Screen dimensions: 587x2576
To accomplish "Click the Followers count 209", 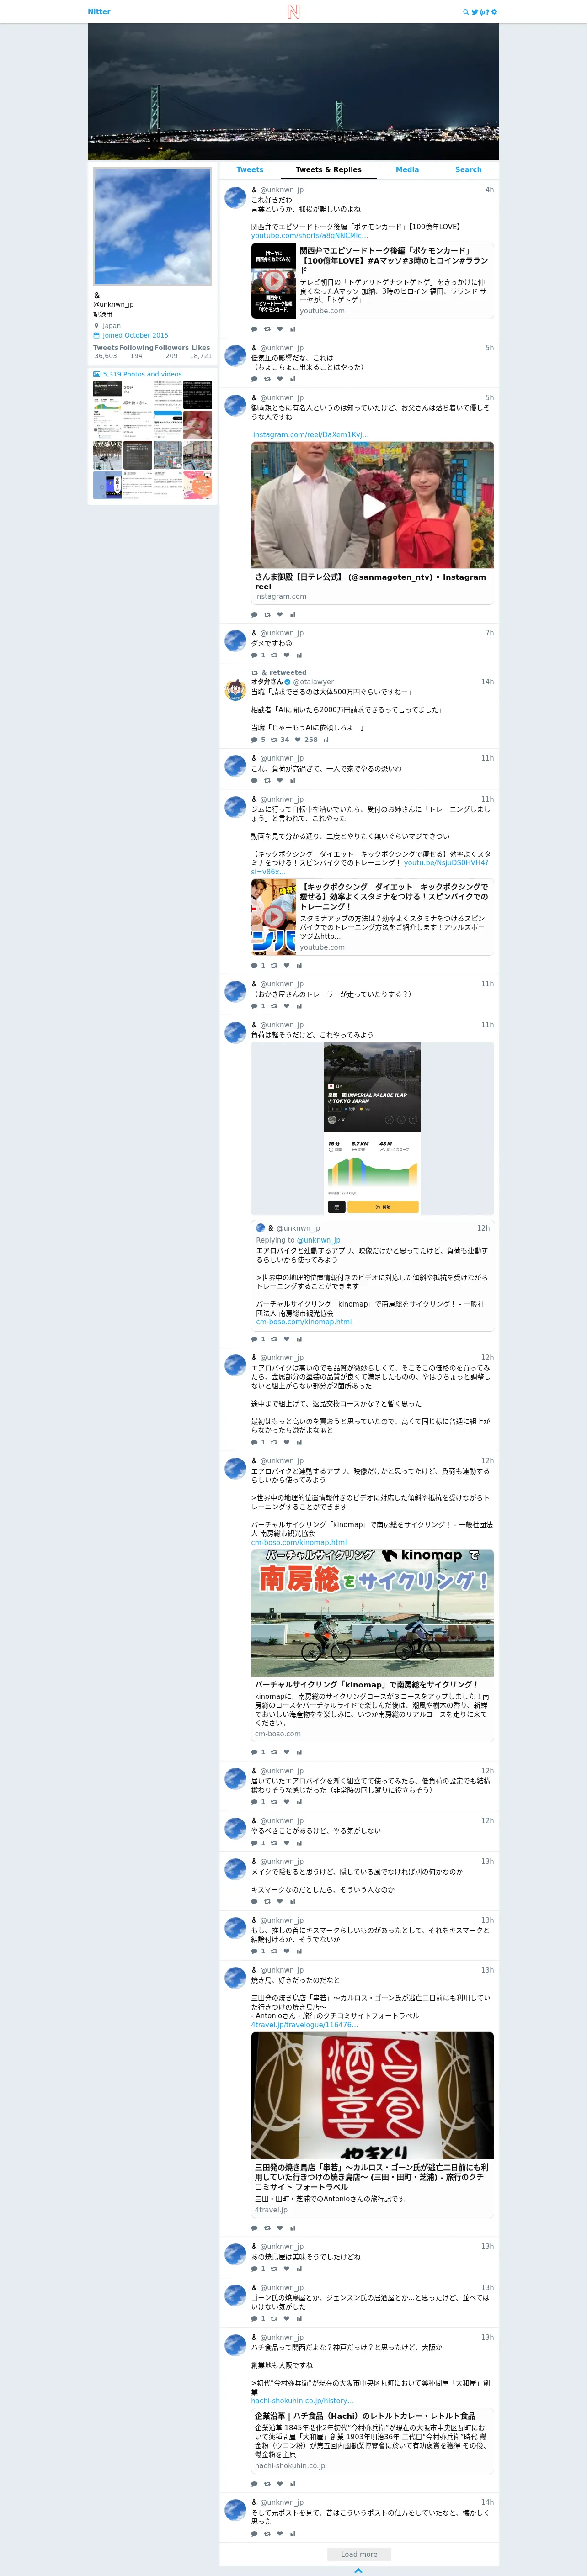I will [x=171, y=356].
